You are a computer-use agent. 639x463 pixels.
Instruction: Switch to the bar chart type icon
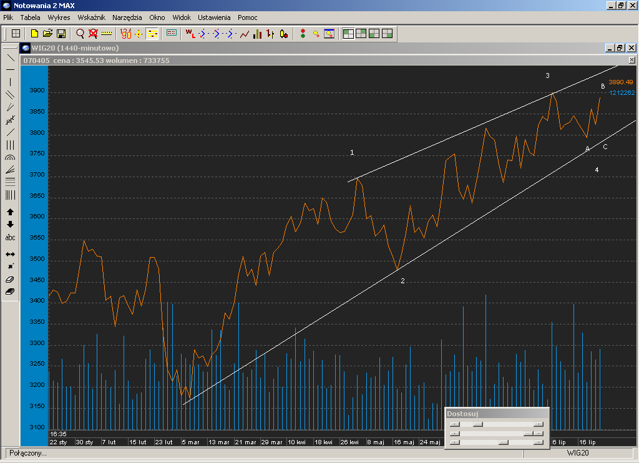pos(257,34)
